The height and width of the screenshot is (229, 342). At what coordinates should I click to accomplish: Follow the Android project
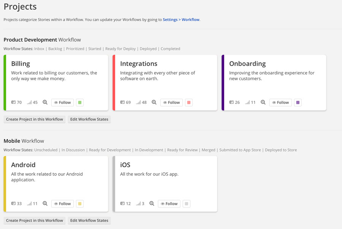[x=62, y=203]
